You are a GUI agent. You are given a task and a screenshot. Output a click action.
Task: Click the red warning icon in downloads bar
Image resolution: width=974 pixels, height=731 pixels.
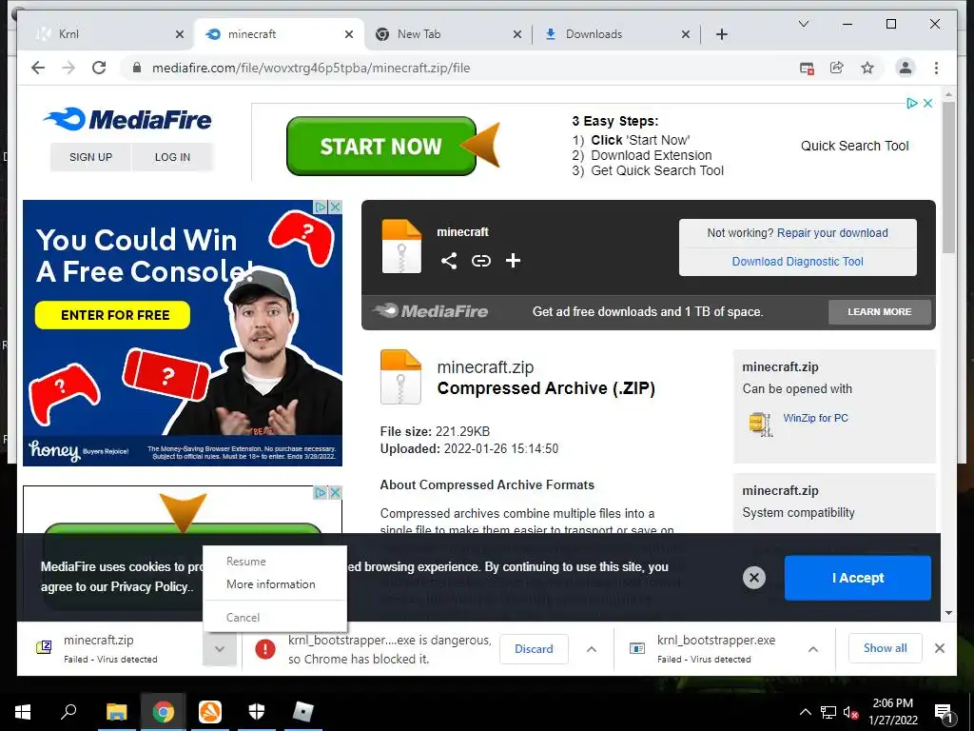click(x=265, y=649)
